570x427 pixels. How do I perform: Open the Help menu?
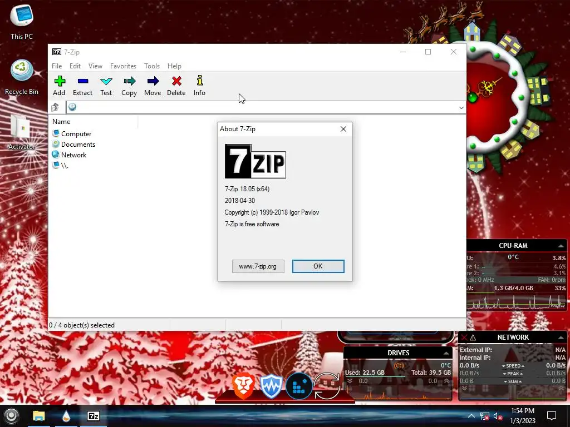(x=174, y=66)
